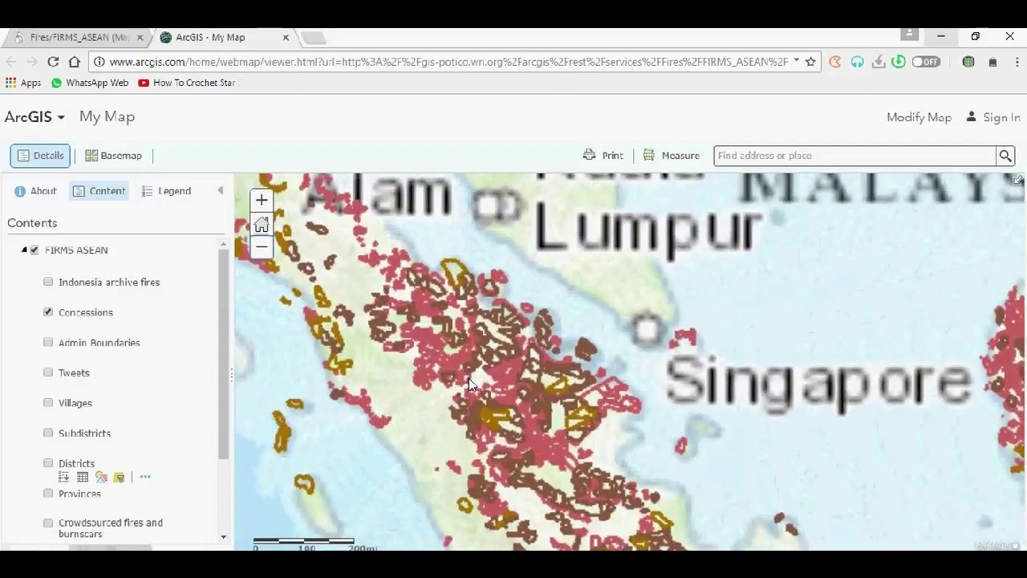Open the Districts attribute table
The height and width of the screenshot is (578, 1027).
point(83,478)
